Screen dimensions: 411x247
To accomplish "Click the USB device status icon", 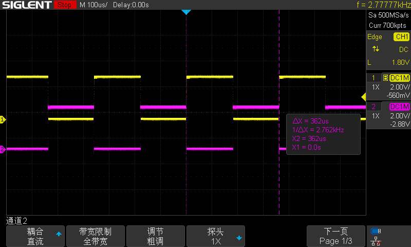I will tap(376, 231).
